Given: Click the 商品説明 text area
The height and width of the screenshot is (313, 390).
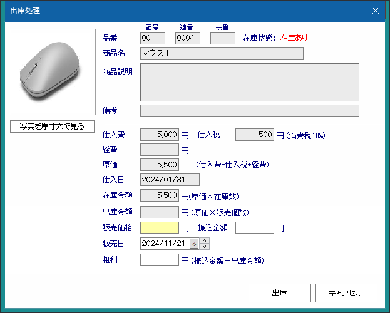Looking at the screenshot, I should point(249,82).
